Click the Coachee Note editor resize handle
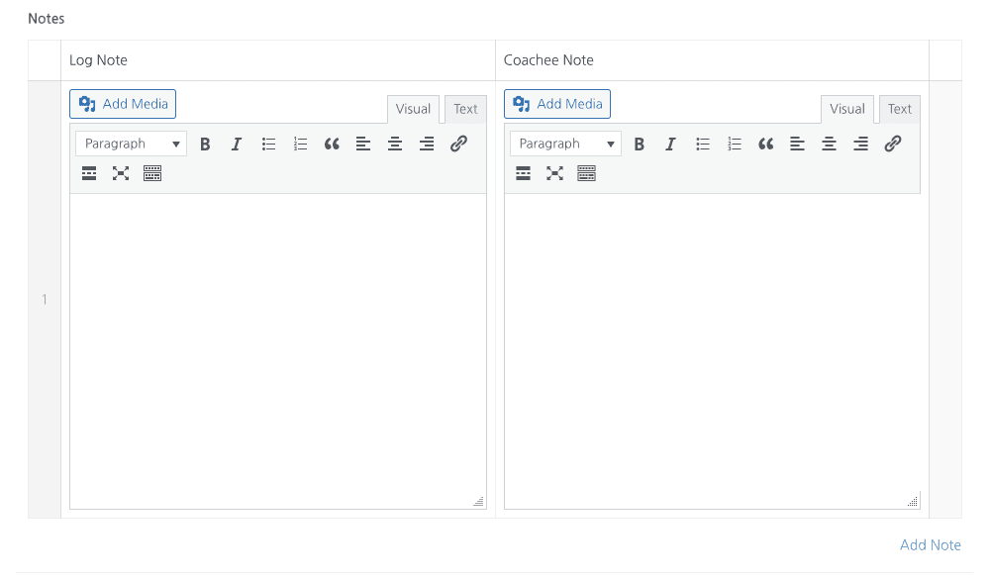This screenshot has width=990, height=584. 913,502
